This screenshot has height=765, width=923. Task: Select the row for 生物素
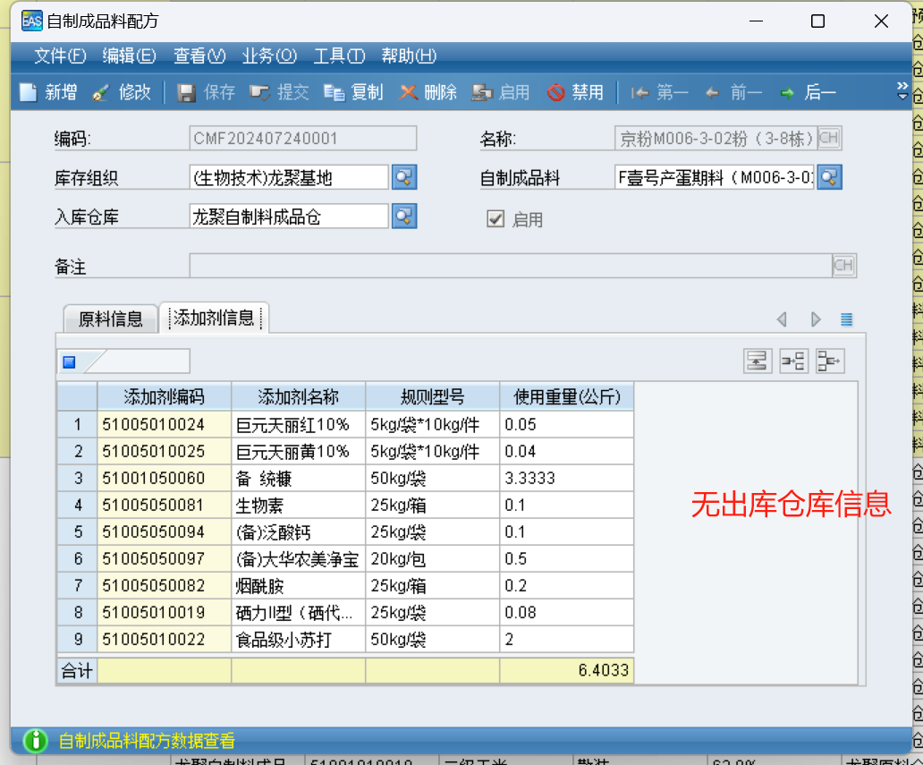300,506
